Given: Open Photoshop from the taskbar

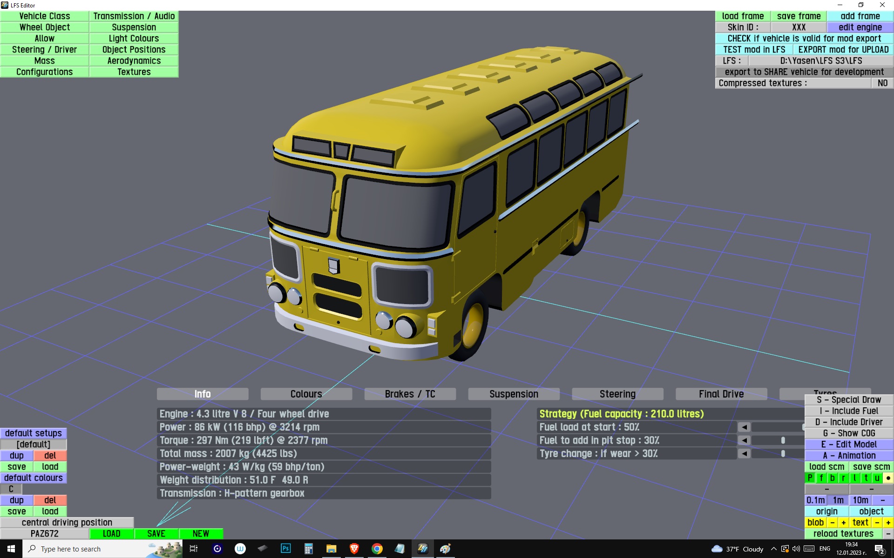Looking at the screenshot, I should point(285,549).
